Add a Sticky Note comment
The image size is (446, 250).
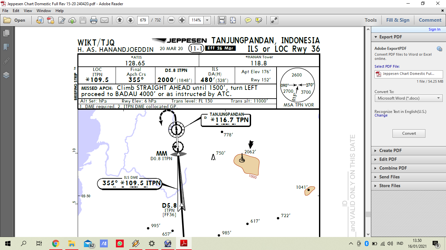point(248,20)
